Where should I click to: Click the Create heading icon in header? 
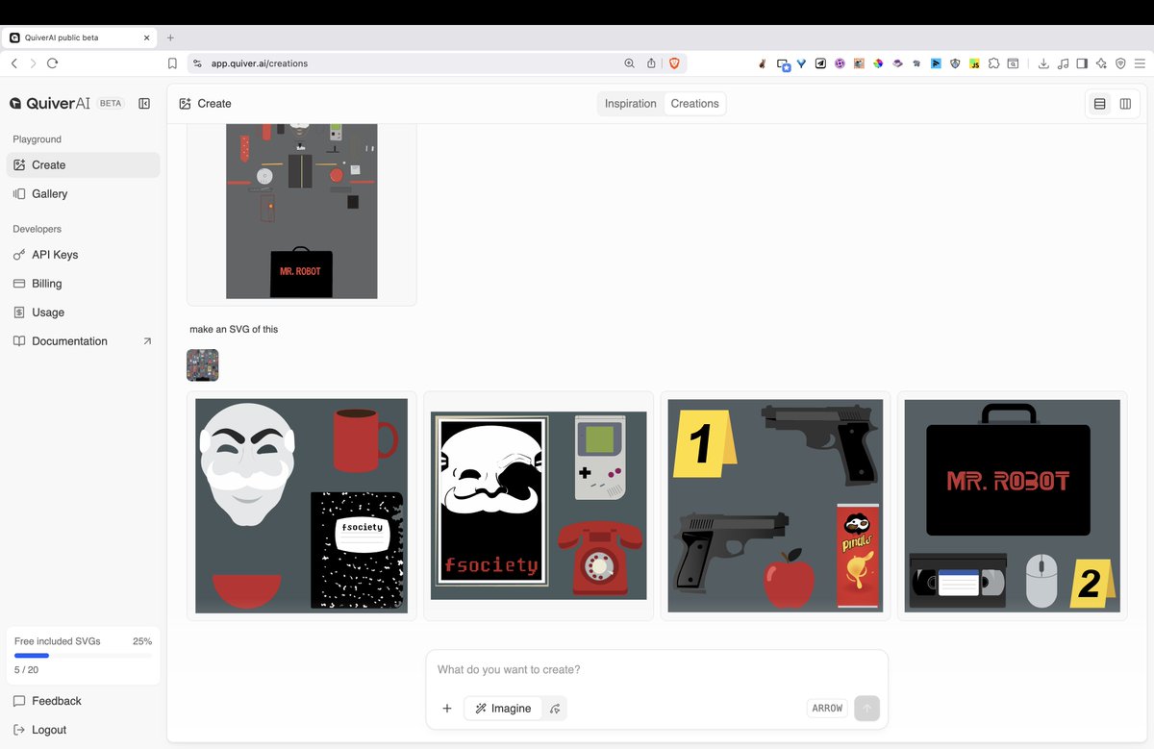(x=185, y=104)
